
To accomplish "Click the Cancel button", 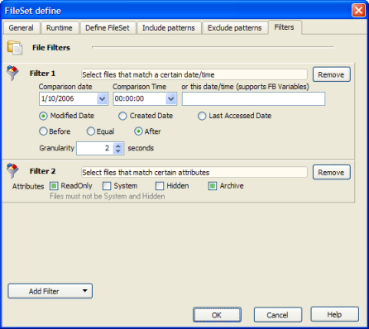I will pyautogui.click(x=278, y=315).
